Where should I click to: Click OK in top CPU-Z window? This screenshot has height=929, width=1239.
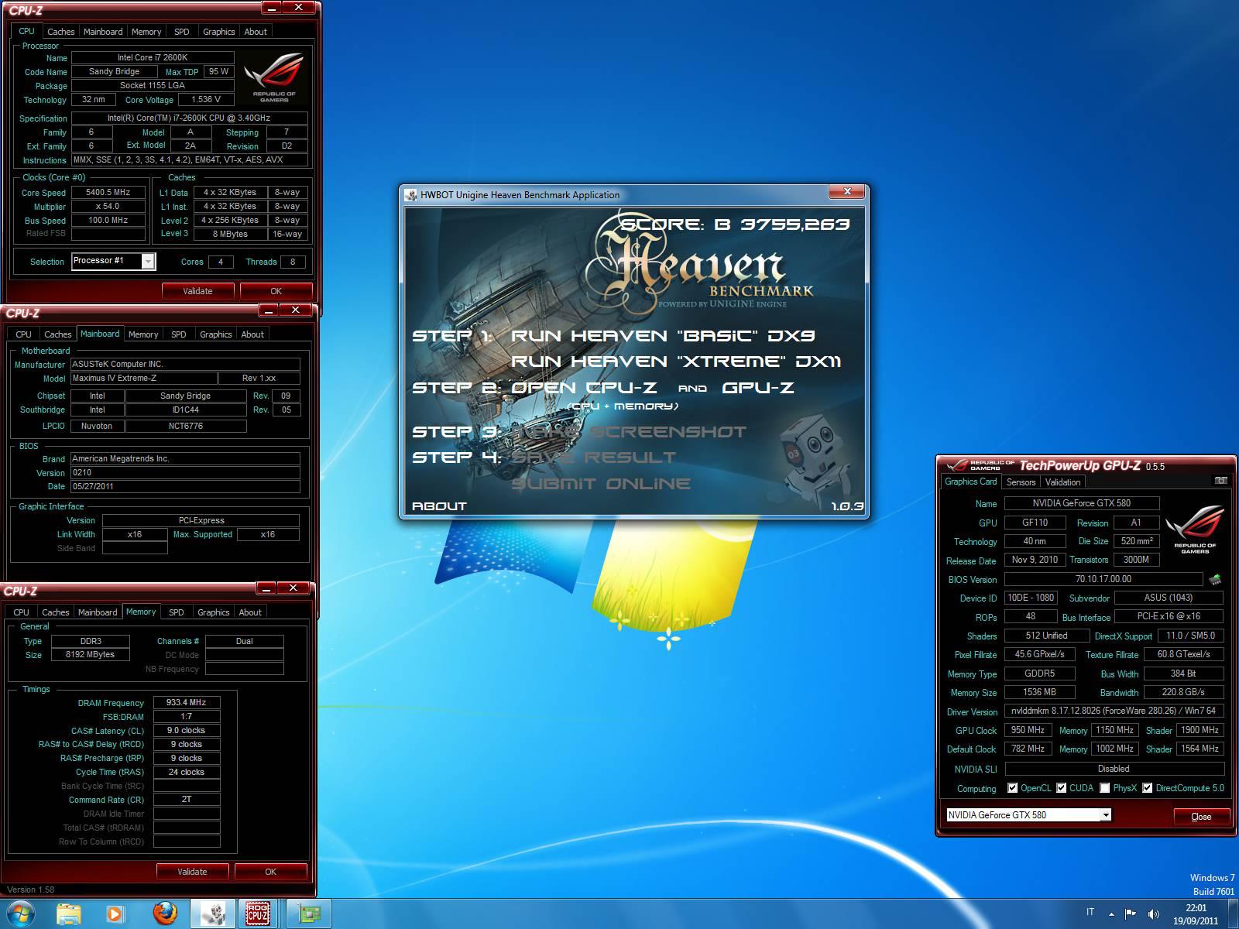(x=276, y=291)
